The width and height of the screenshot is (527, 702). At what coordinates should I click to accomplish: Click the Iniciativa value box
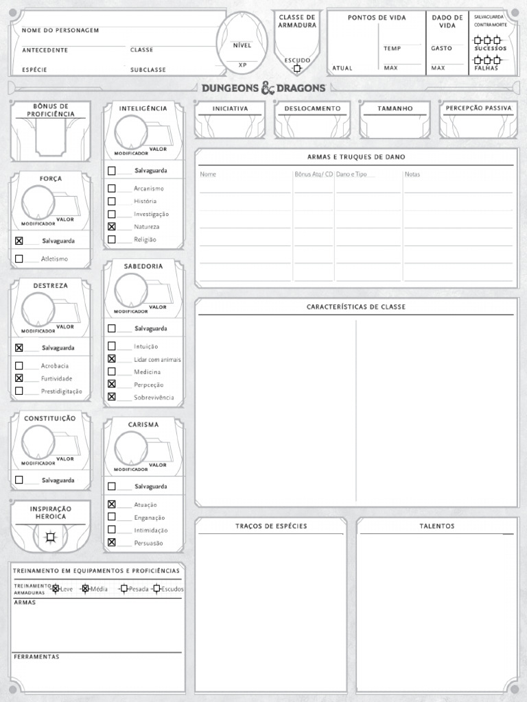coord(230,126)
